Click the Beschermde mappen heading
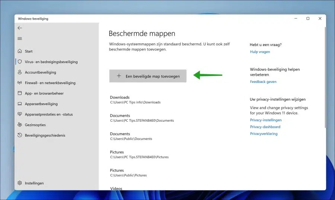This screenshot has width=335, height=200. (x=142, y=33)
